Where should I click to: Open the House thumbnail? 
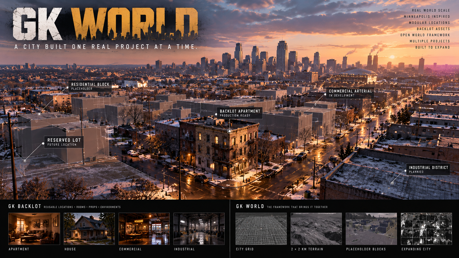89,229
